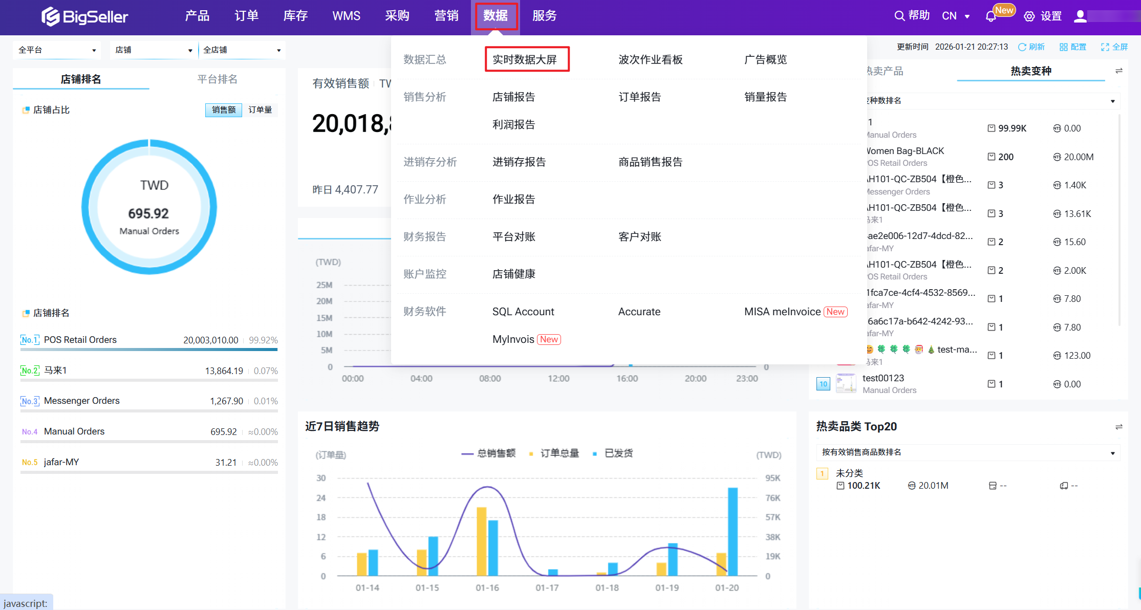
Task: Switch to the 平台排名 tab
Action: [x=217, y=79]
